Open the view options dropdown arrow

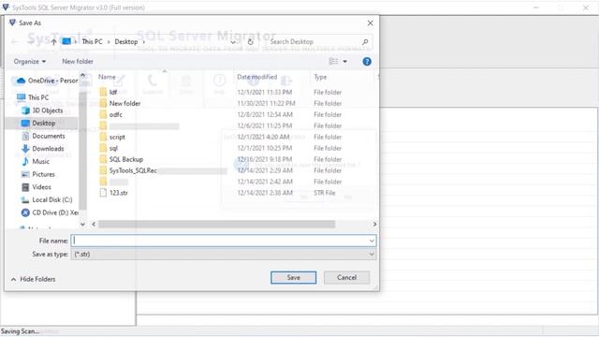345,62
